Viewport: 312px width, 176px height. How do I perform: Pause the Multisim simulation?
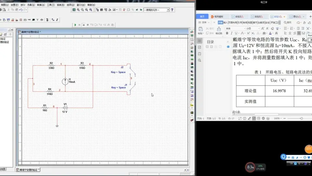79,25
